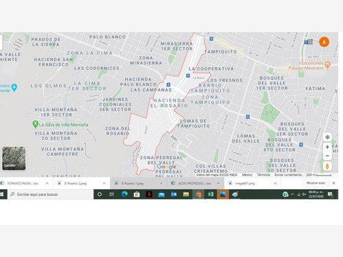Switch to Excel in the taskbar
Viewport: 343px width, 257px height.
coord(211,195)
